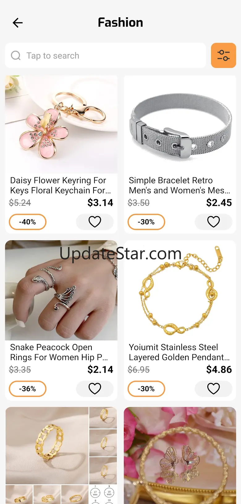Viewport: 241px width, 504px height.
Task: View the gold infinity bracelet image
Action: tap(180, 290)
